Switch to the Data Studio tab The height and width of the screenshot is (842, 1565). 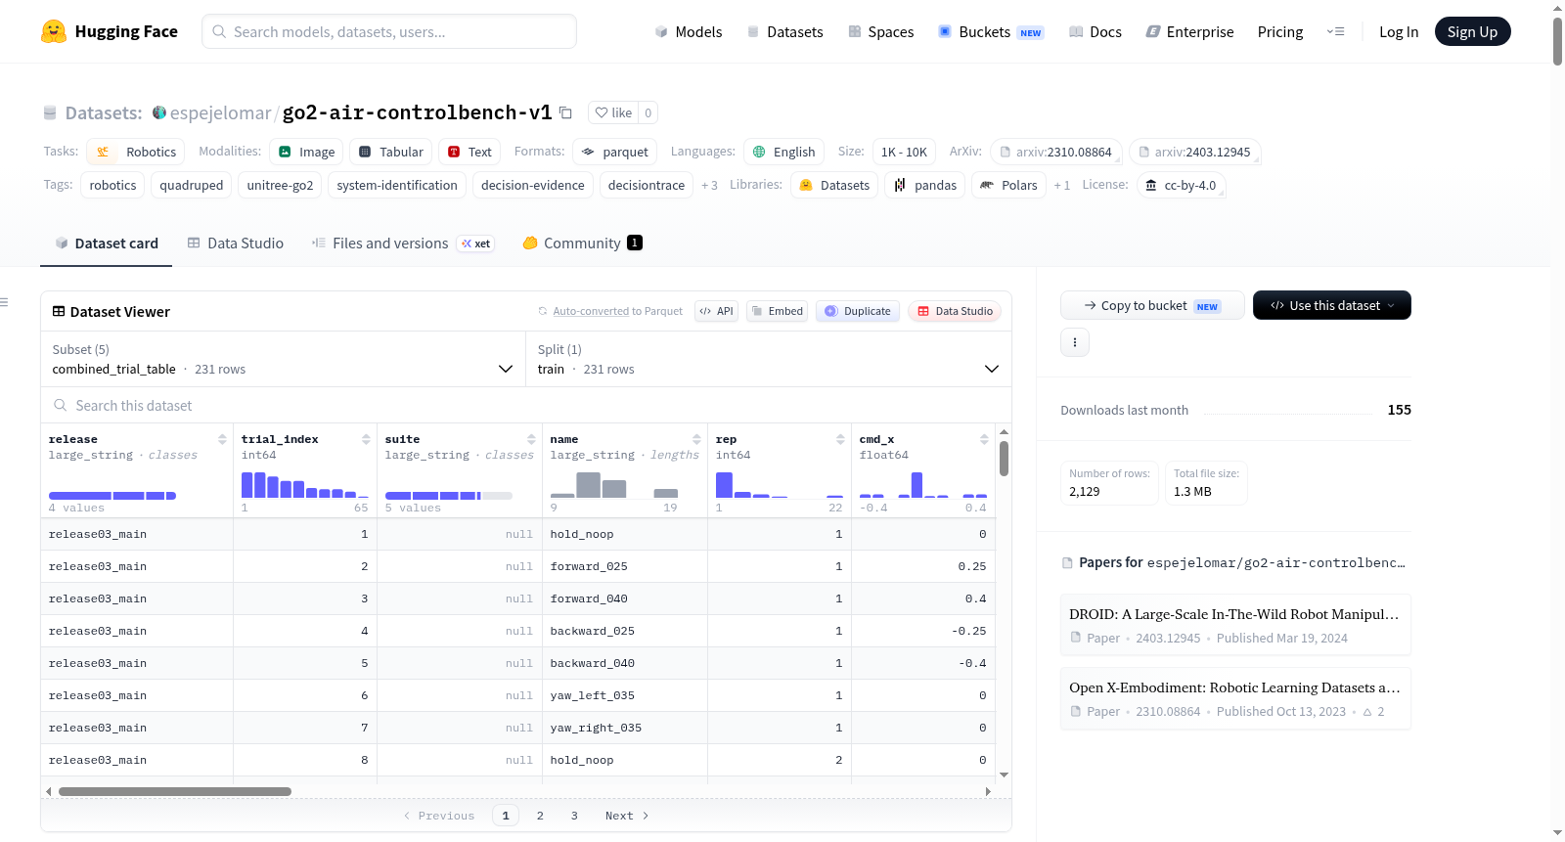click(x=236, y=244)
